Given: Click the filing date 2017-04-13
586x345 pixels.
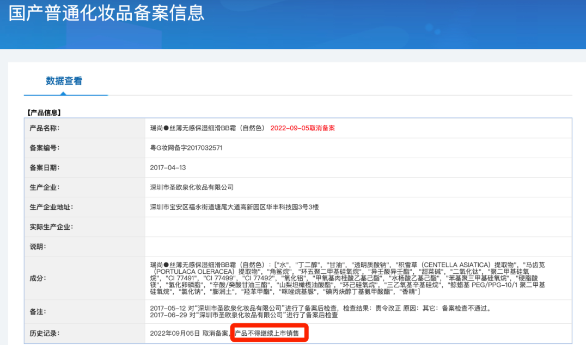Looking at the screenshot, I should pyautogui.click(x=168, y=167).
